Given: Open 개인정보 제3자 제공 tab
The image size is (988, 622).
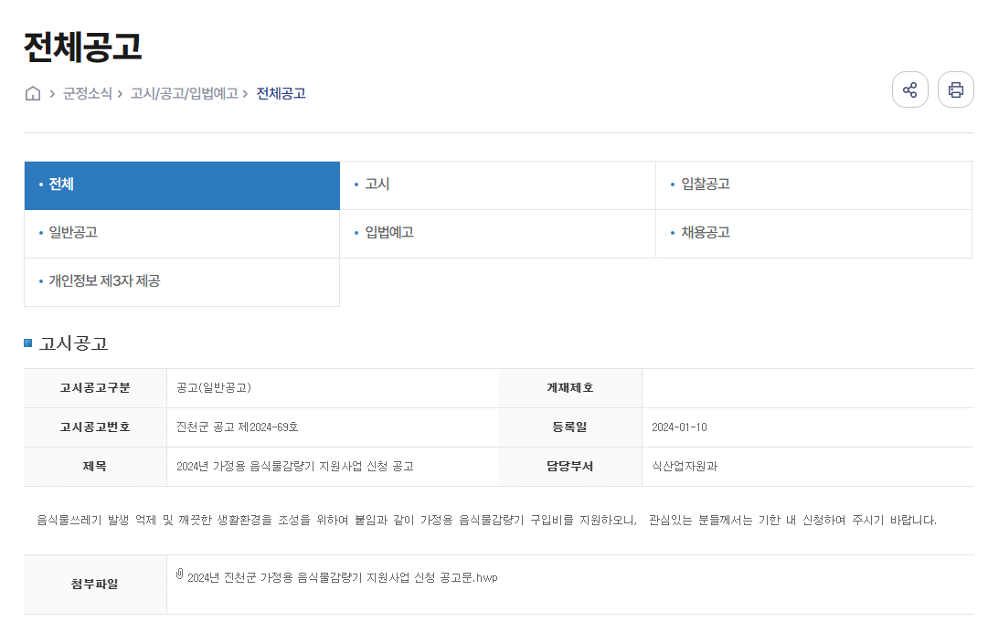Looking at the screenshot, I should 182,282.
